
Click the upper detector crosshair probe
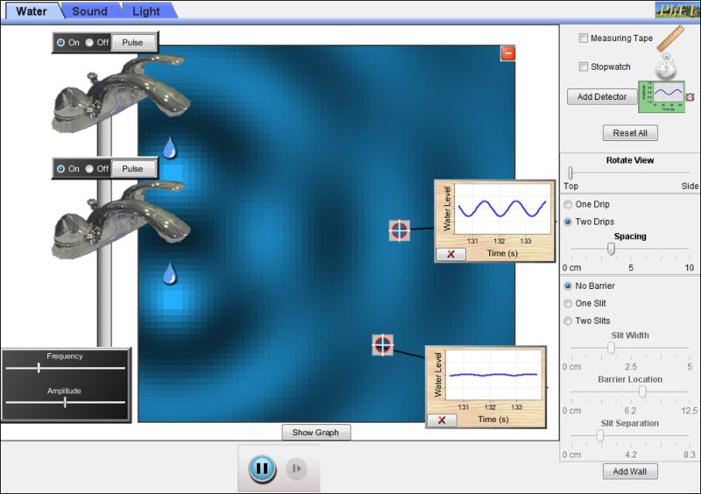(x=399, y=230)
